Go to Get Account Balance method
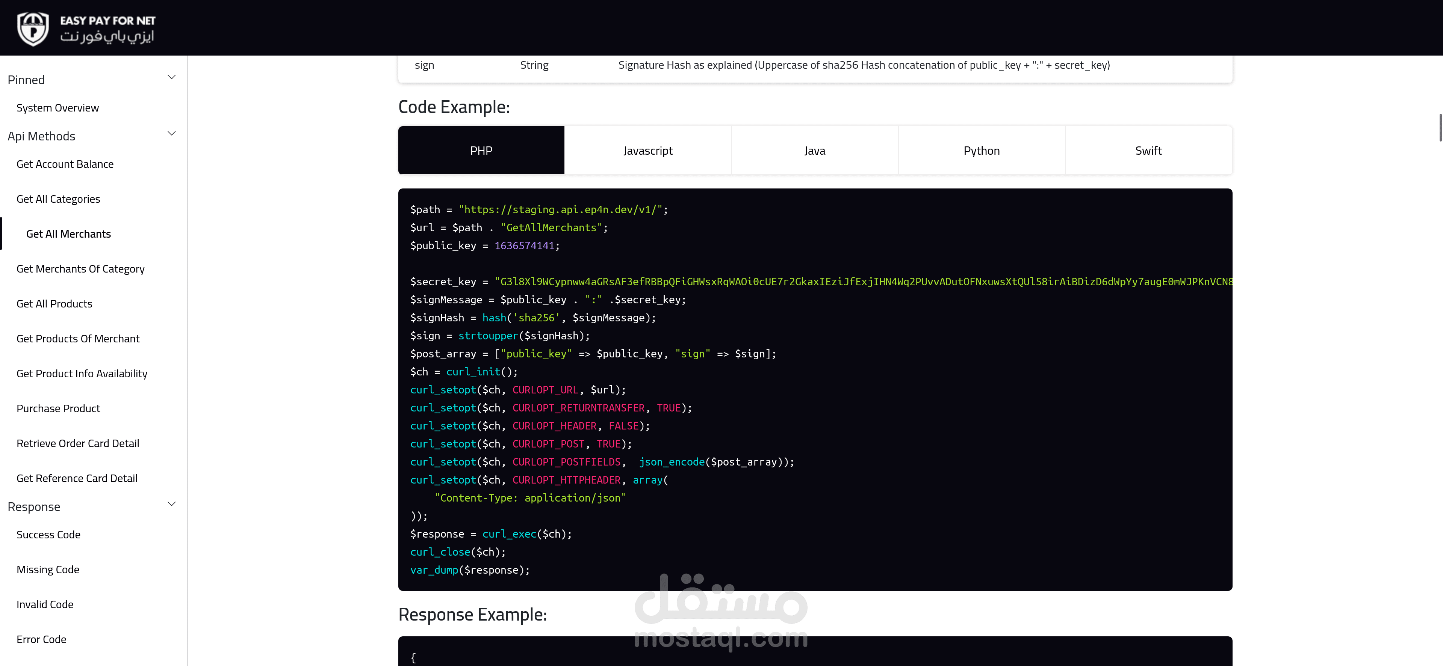Screen dimensions: 1443x666 click(65, 164)
